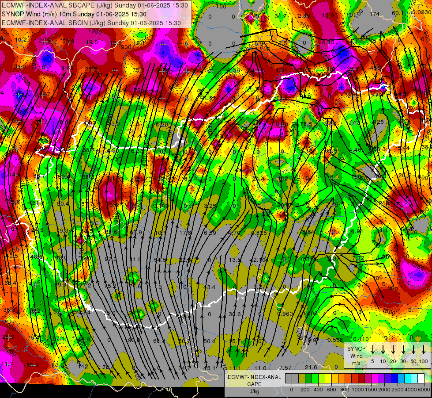Pick the white swatch in the CAPE legend
This screenshot has width=432, height=398.
tap(421, 379)
